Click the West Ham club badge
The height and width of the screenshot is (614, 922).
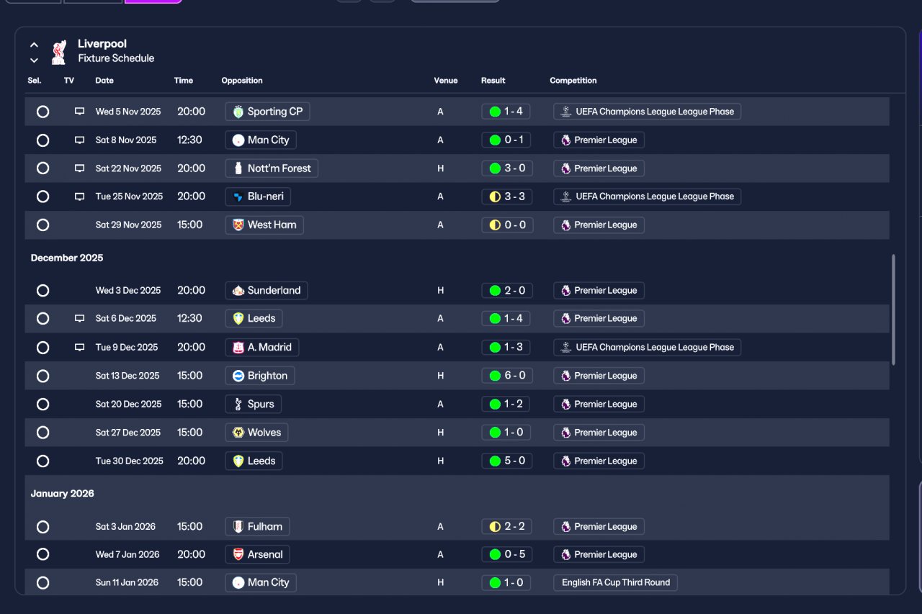click(x=238, y=225)
